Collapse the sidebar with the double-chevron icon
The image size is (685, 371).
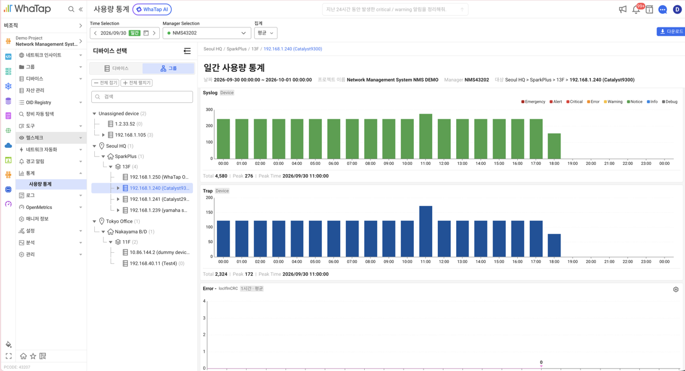[81, 9]
